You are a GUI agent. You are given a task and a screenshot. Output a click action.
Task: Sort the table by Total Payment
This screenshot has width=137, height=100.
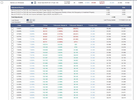tap(124, 25)
